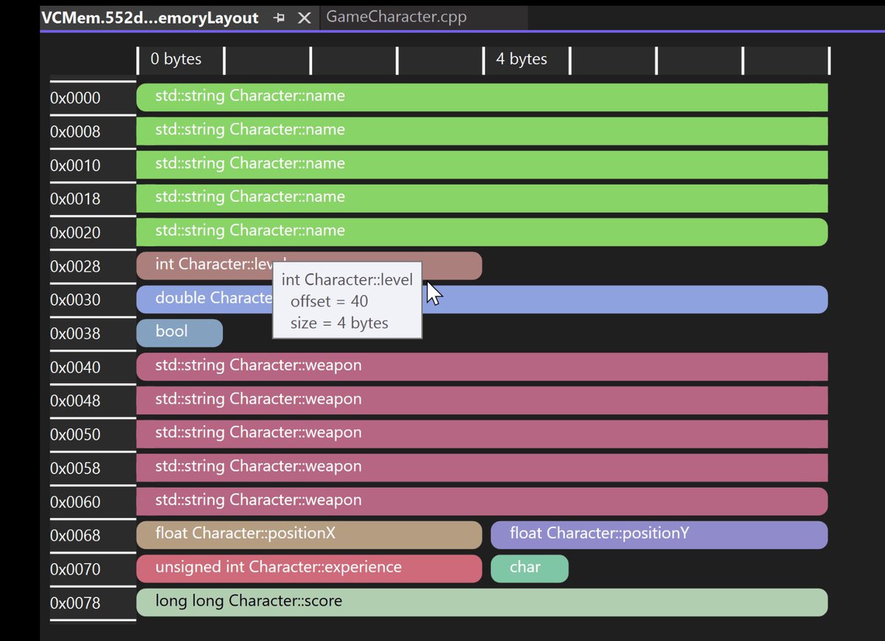Pin the VCMem memory layout tab
Viewport: 885px width, 641px height.
[279, 18]
